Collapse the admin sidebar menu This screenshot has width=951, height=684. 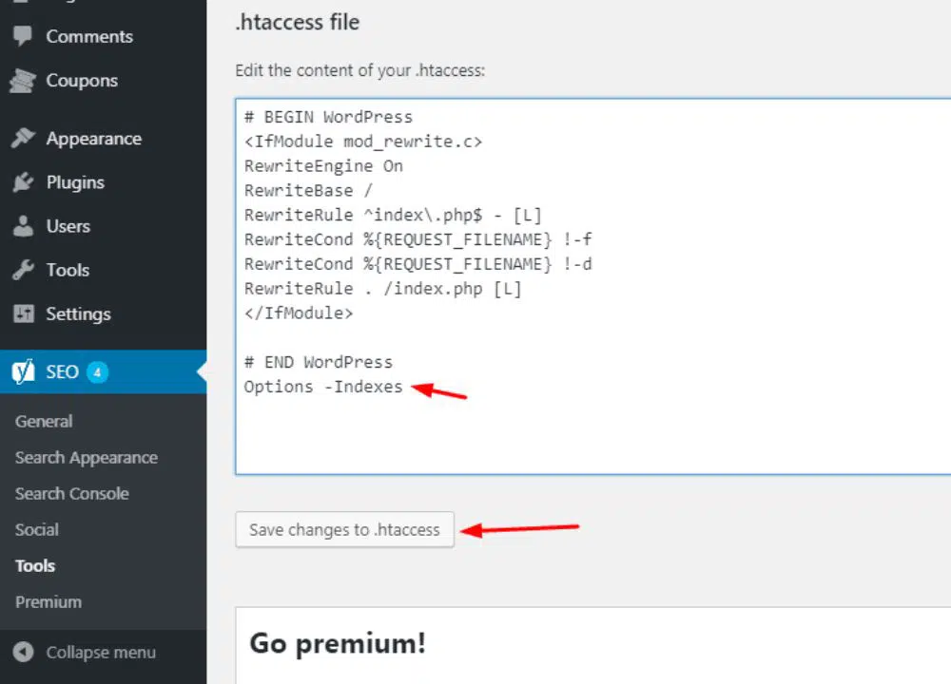click(101, 653)
